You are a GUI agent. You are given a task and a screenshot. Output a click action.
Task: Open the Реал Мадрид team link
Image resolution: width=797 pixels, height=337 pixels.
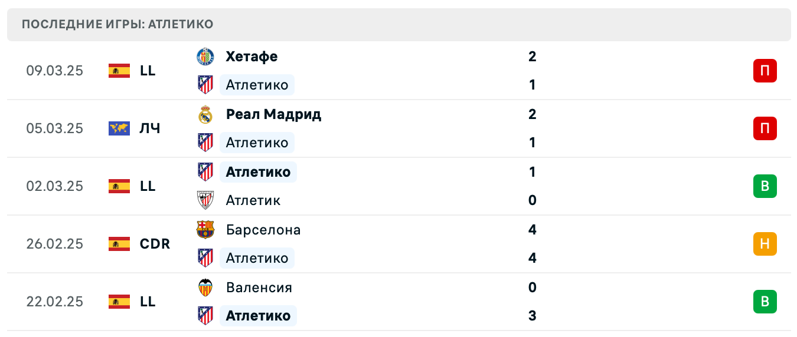click(273, 114)
